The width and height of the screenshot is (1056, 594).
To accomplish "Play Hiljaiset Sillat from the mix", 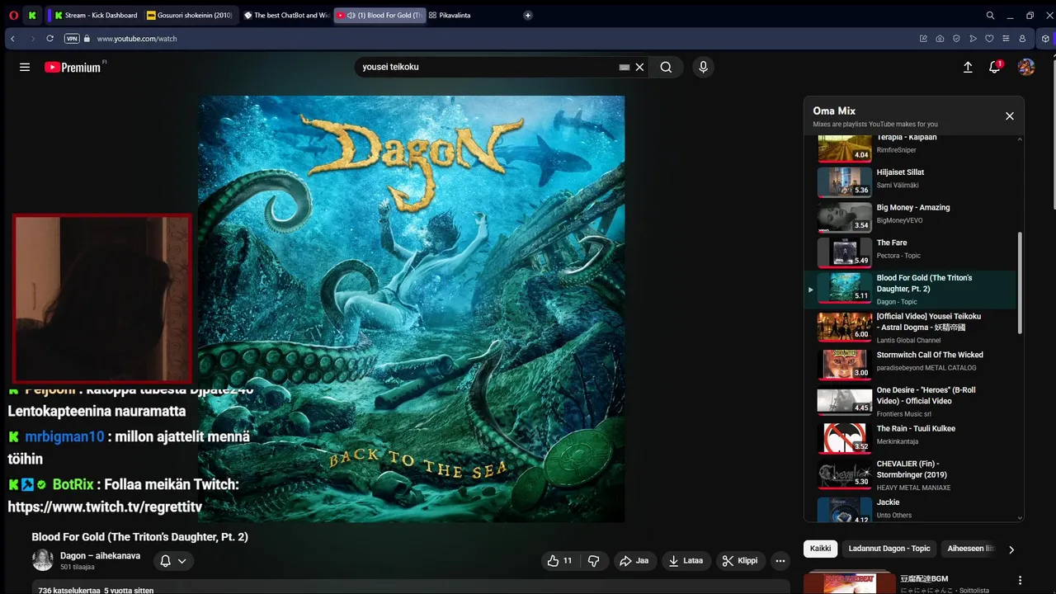I will tap(911, 181).
